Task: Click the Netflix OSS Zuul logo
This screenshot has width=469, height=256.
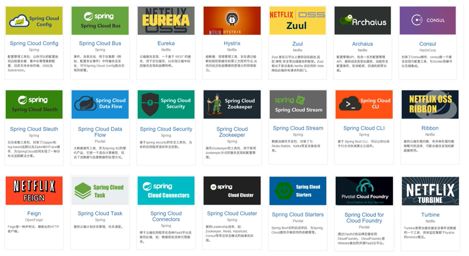Action: (297, 21)
